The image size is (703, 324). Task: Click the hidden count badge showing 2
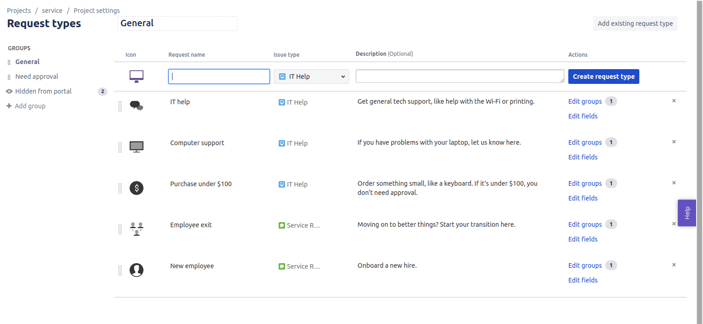click(x=102, y=91)
